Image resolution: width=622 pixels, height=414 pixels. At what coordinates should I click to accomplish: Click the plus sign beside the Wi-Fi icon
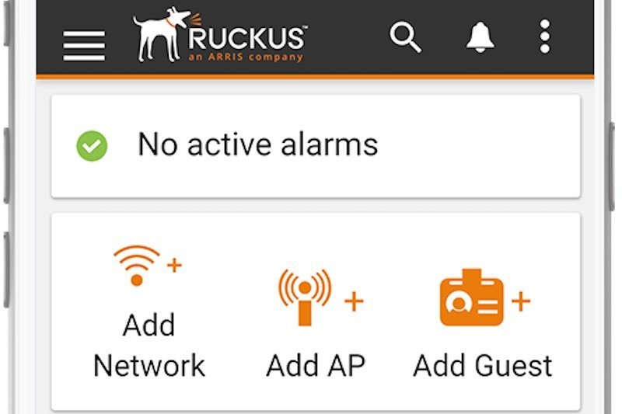tap(174, 265)
